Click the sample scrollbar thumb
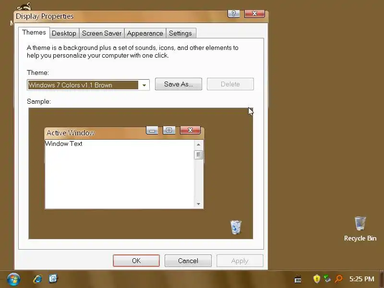Image resolution: width=384 pixels, height=288 pixels. pos(198,155)
